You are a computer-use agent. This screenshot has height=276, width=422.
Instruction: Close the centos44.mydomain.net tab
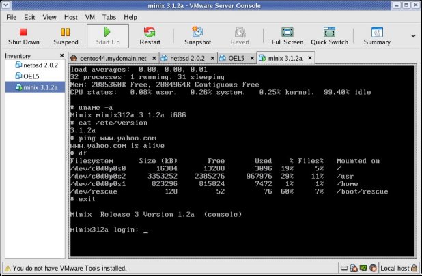coord(154,58)
